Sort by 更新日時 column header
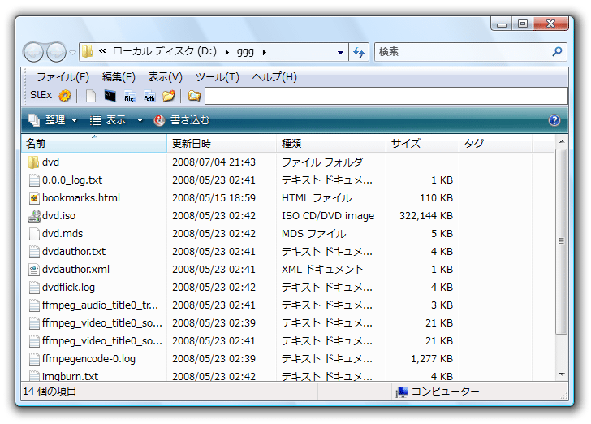Image resolution: width=591 pixels, height=424 pixels. point(222,143)
